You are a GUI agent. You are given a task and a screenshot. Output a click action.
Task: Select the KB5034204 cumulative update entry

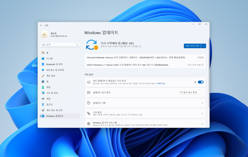[x=145, y=65]
